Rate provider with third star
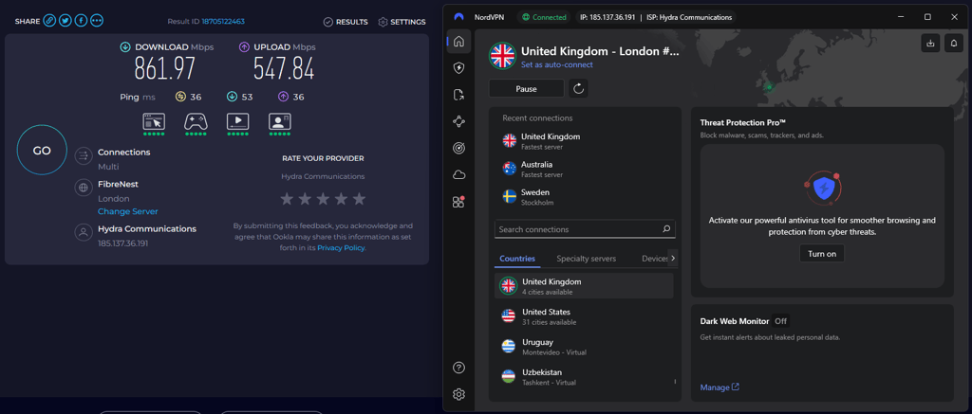The height and width of the screenshot is (414, 972). click(x=323, y=199)
